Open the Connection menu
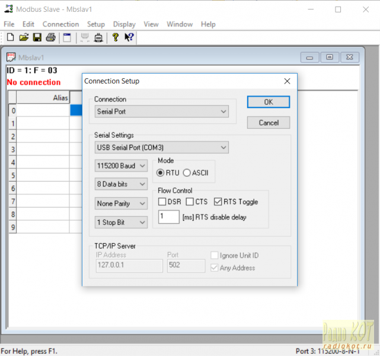The height and width of the screenshot is (356, 380). tap(61, 24)
